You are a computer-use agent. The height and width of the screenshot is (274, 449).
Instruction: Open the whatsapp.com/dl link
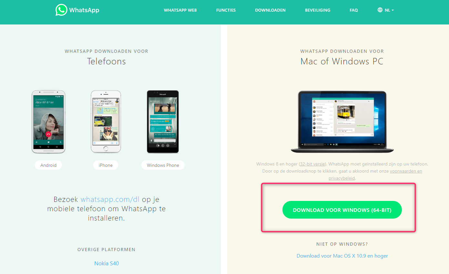coord(110,199)
